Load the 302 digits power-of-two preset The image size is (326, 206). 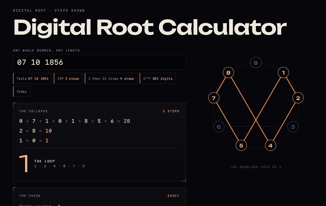click(158, 78)
